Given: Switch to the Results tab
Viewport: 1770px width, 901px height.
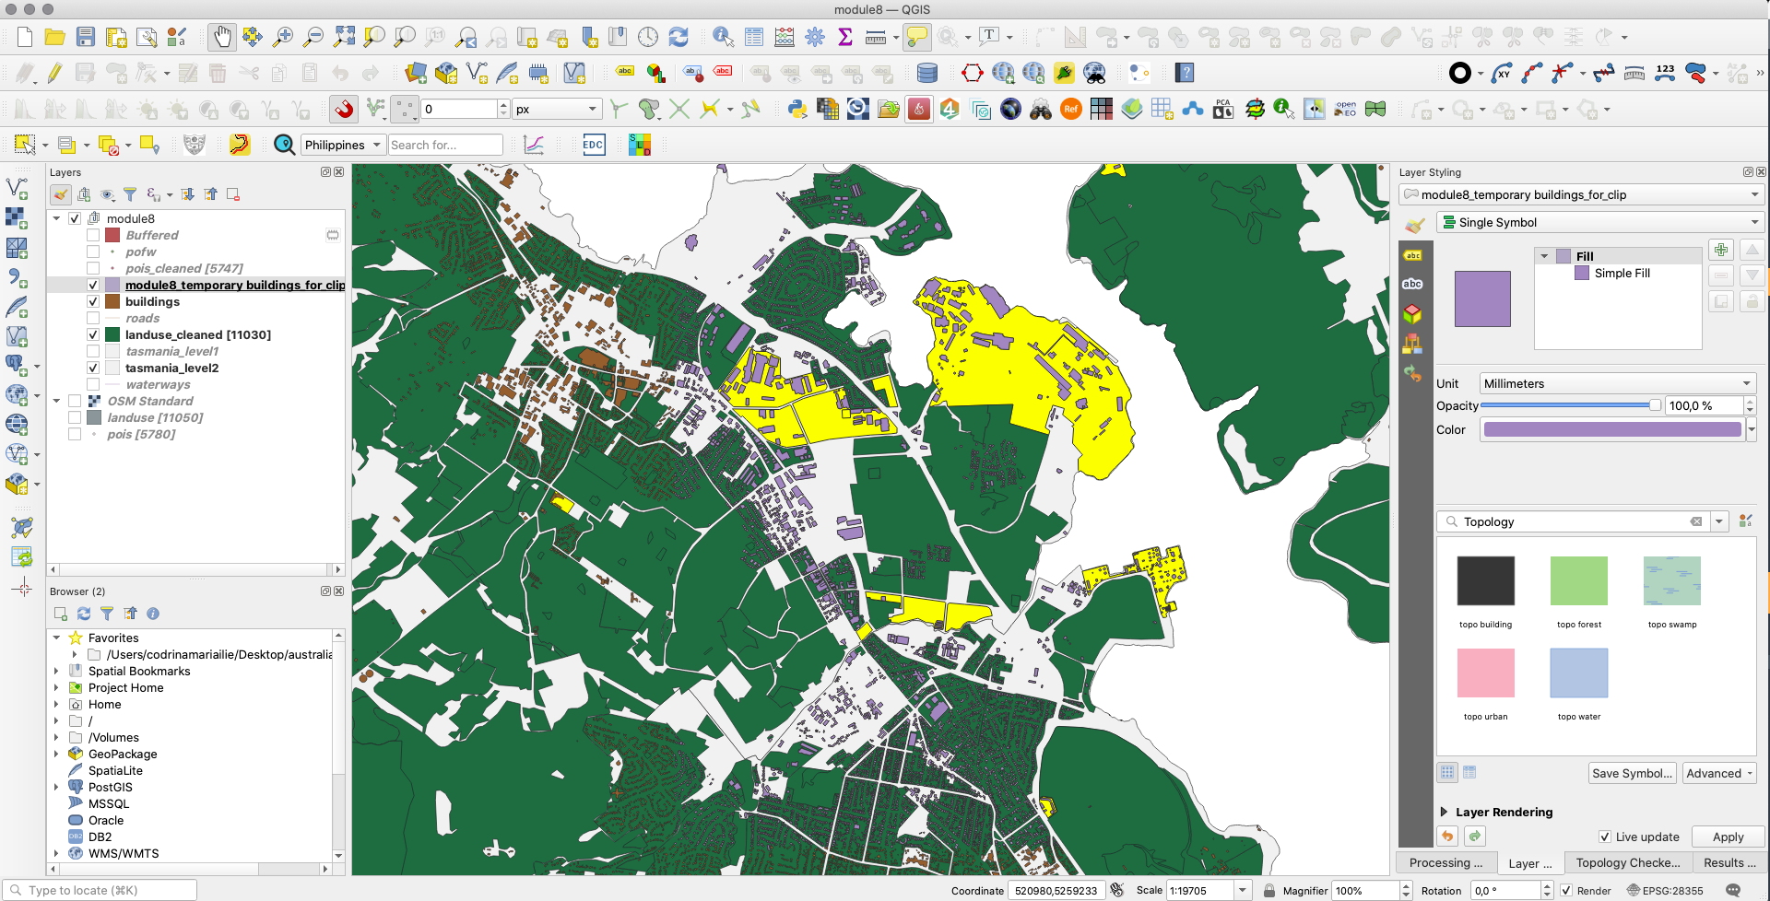Looking at the screenshot, I should pos(1729,863).
